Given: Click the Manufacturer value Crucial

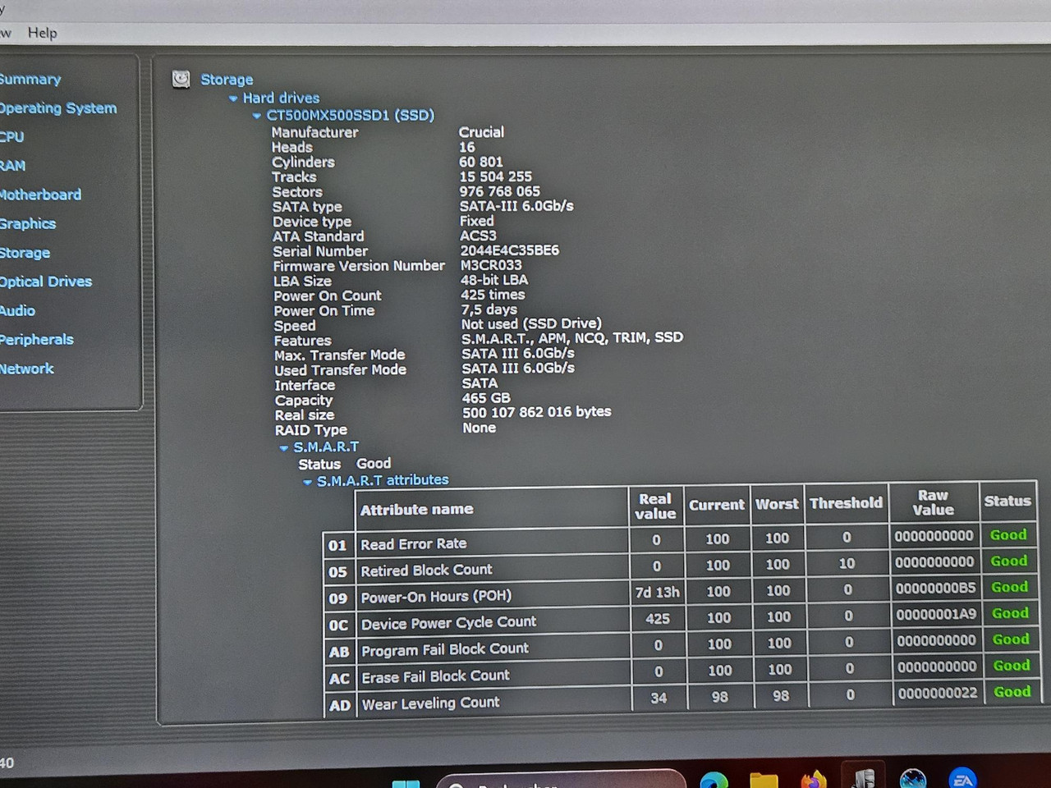Looking at the screenshot, I should [x=481, y=132].
